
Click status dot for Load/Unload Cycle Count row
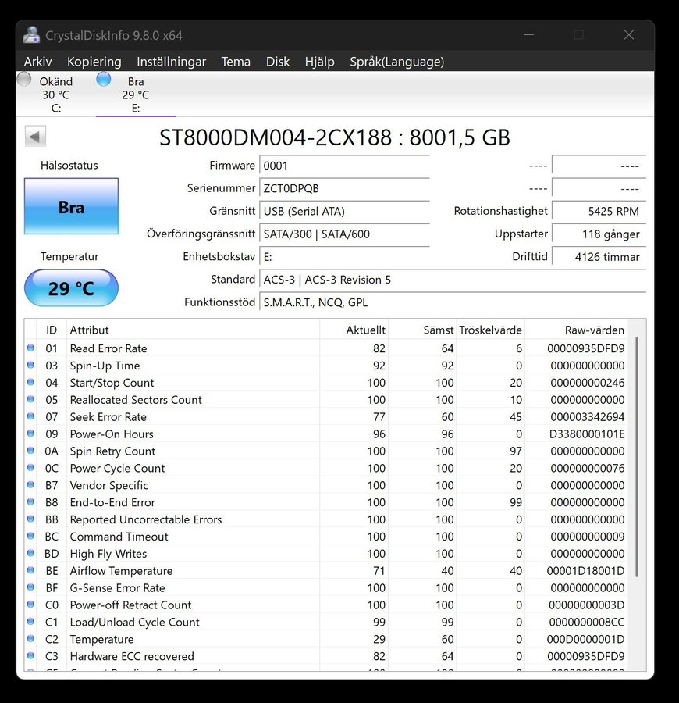(x=30, y=622)
